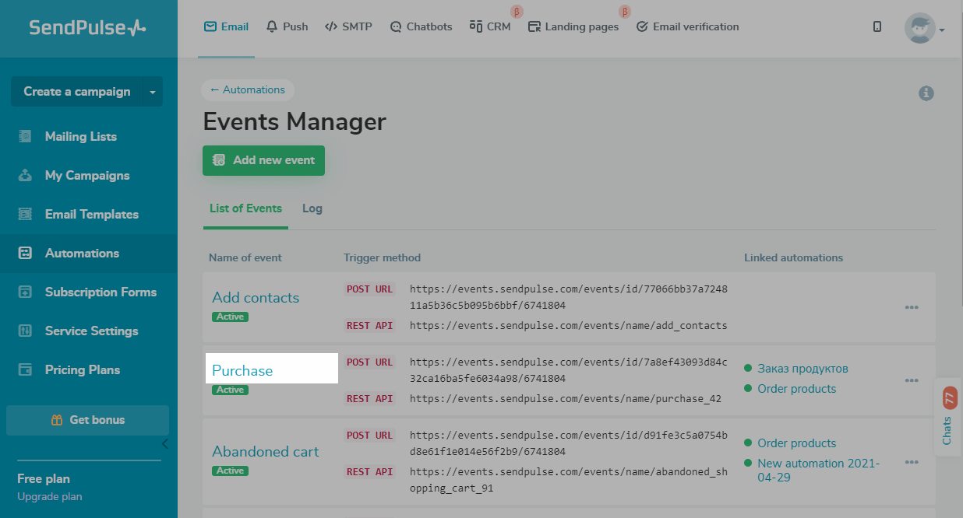
Task: Click the Service Settings sidebar icon
Action: pyautogui.click(x=26, y=331)
